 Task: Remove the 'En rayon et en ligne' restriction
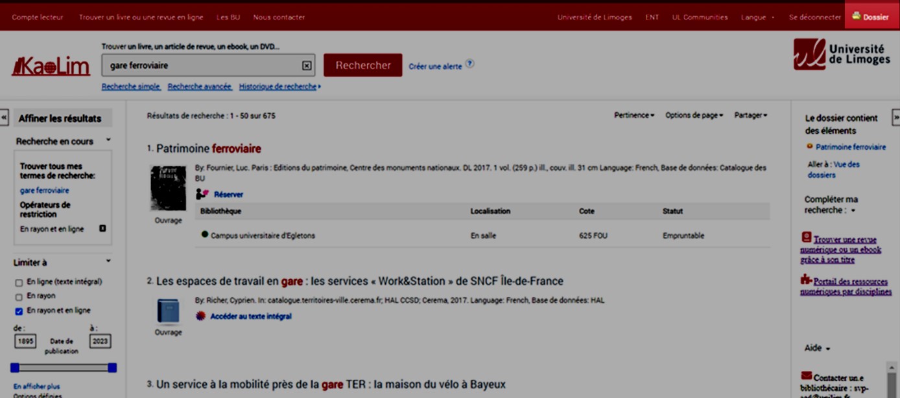(x=102, y=228)
